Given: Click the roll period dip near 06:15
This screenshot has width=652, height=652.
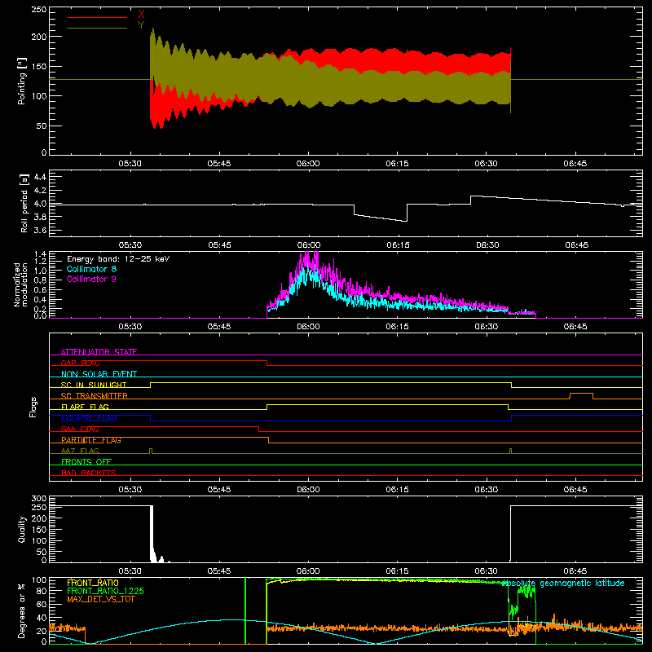Looking at the screenshot, I should point(380,214).
